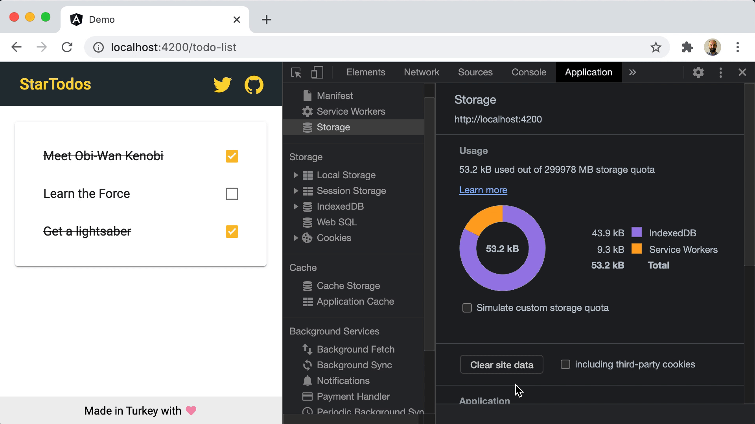The height and width of the screenshot is (424, 755).
Task: Bookmark page with the star icon
Action: point(656,48)
